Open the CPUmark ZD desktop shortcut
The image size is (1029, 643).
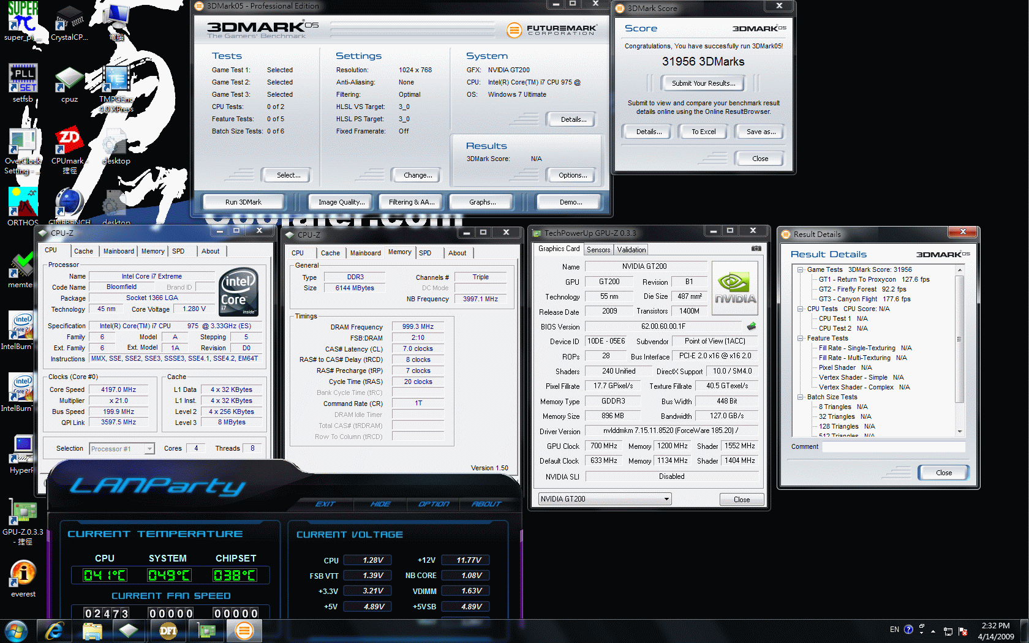pos(69,151)
